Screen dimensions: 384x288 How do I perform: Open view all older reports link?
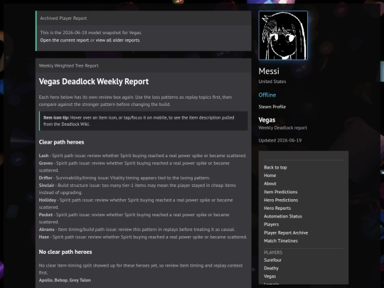(x=117, y=40)
